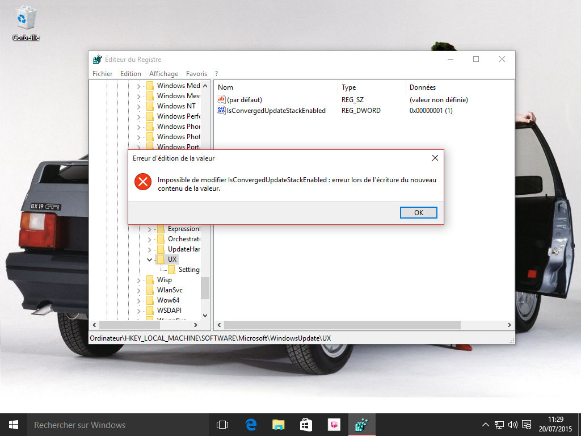Click the Registry Editor taskbar icon

pyautogui.click(x=361, y=425)
